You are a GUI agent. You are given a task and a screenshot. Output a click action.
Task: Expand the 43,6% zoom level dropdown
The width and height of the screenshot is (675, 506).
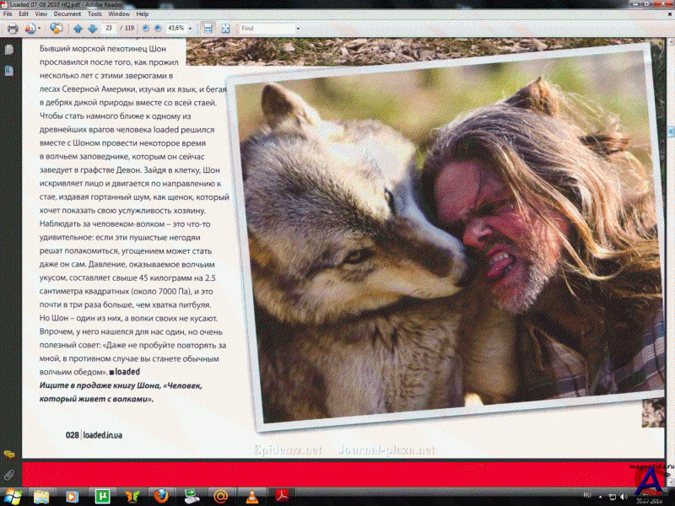pyautogui.click(x=192, y=28)
